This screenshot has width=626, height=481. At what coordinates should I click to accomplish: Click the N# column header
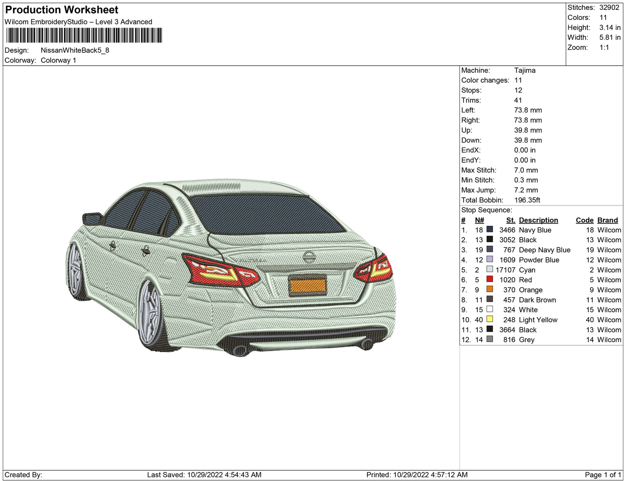pos(479,220)
